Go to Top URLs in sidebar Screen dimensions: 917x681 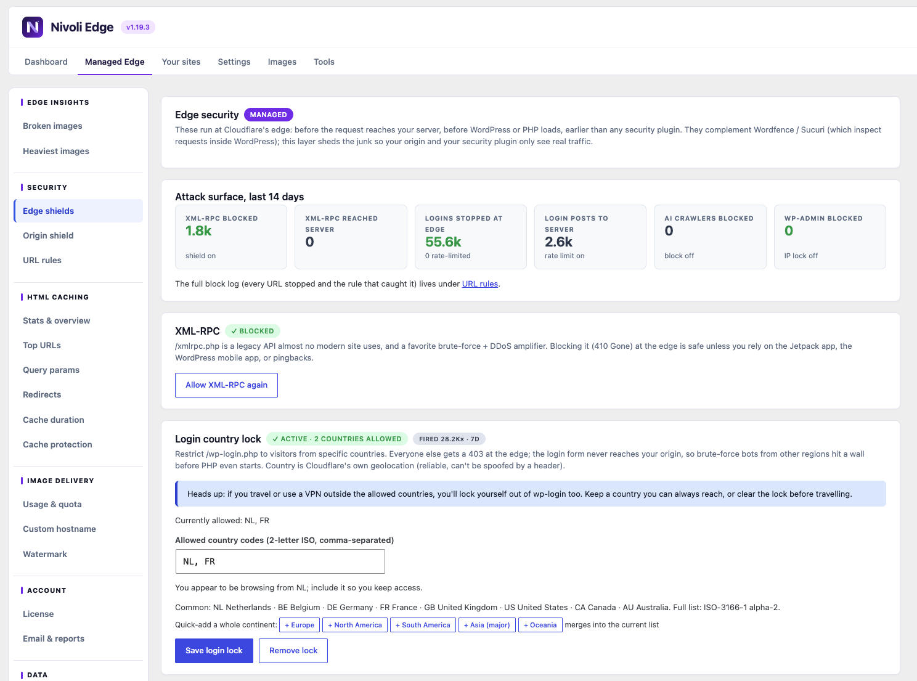(78, 345)
